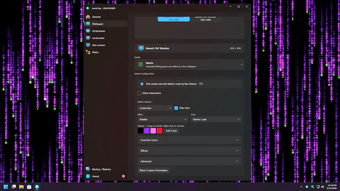Go to Lockscreen settings
The width and height of the screenshot is (340, 191).
(x=106, y=38)
